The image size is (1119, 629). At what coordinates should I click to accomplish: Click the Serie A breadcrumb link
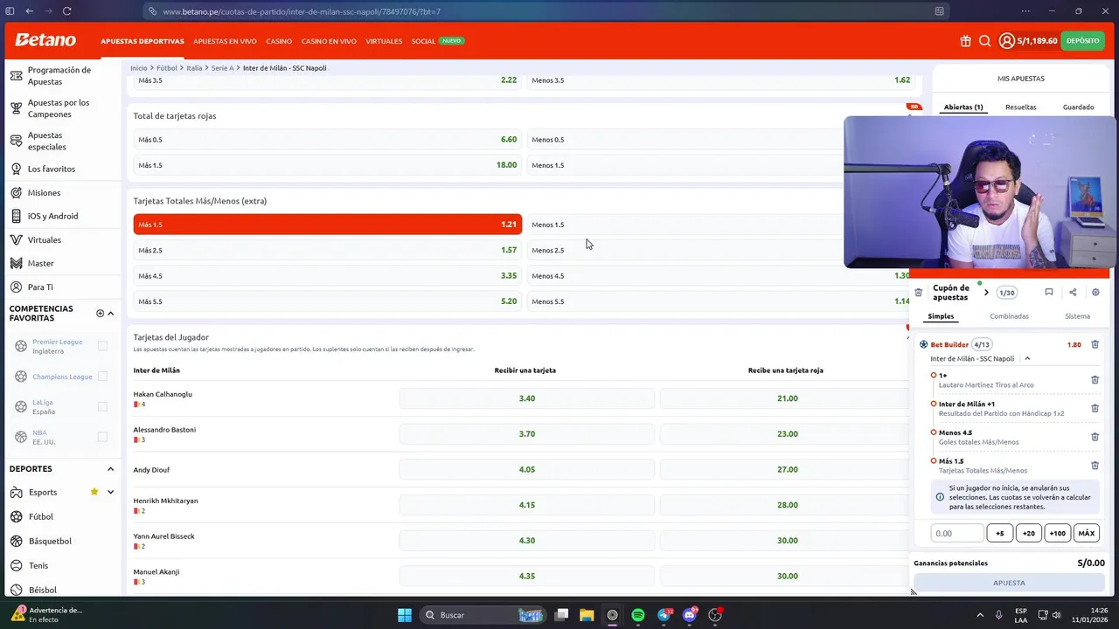click(x=222, y=68)
